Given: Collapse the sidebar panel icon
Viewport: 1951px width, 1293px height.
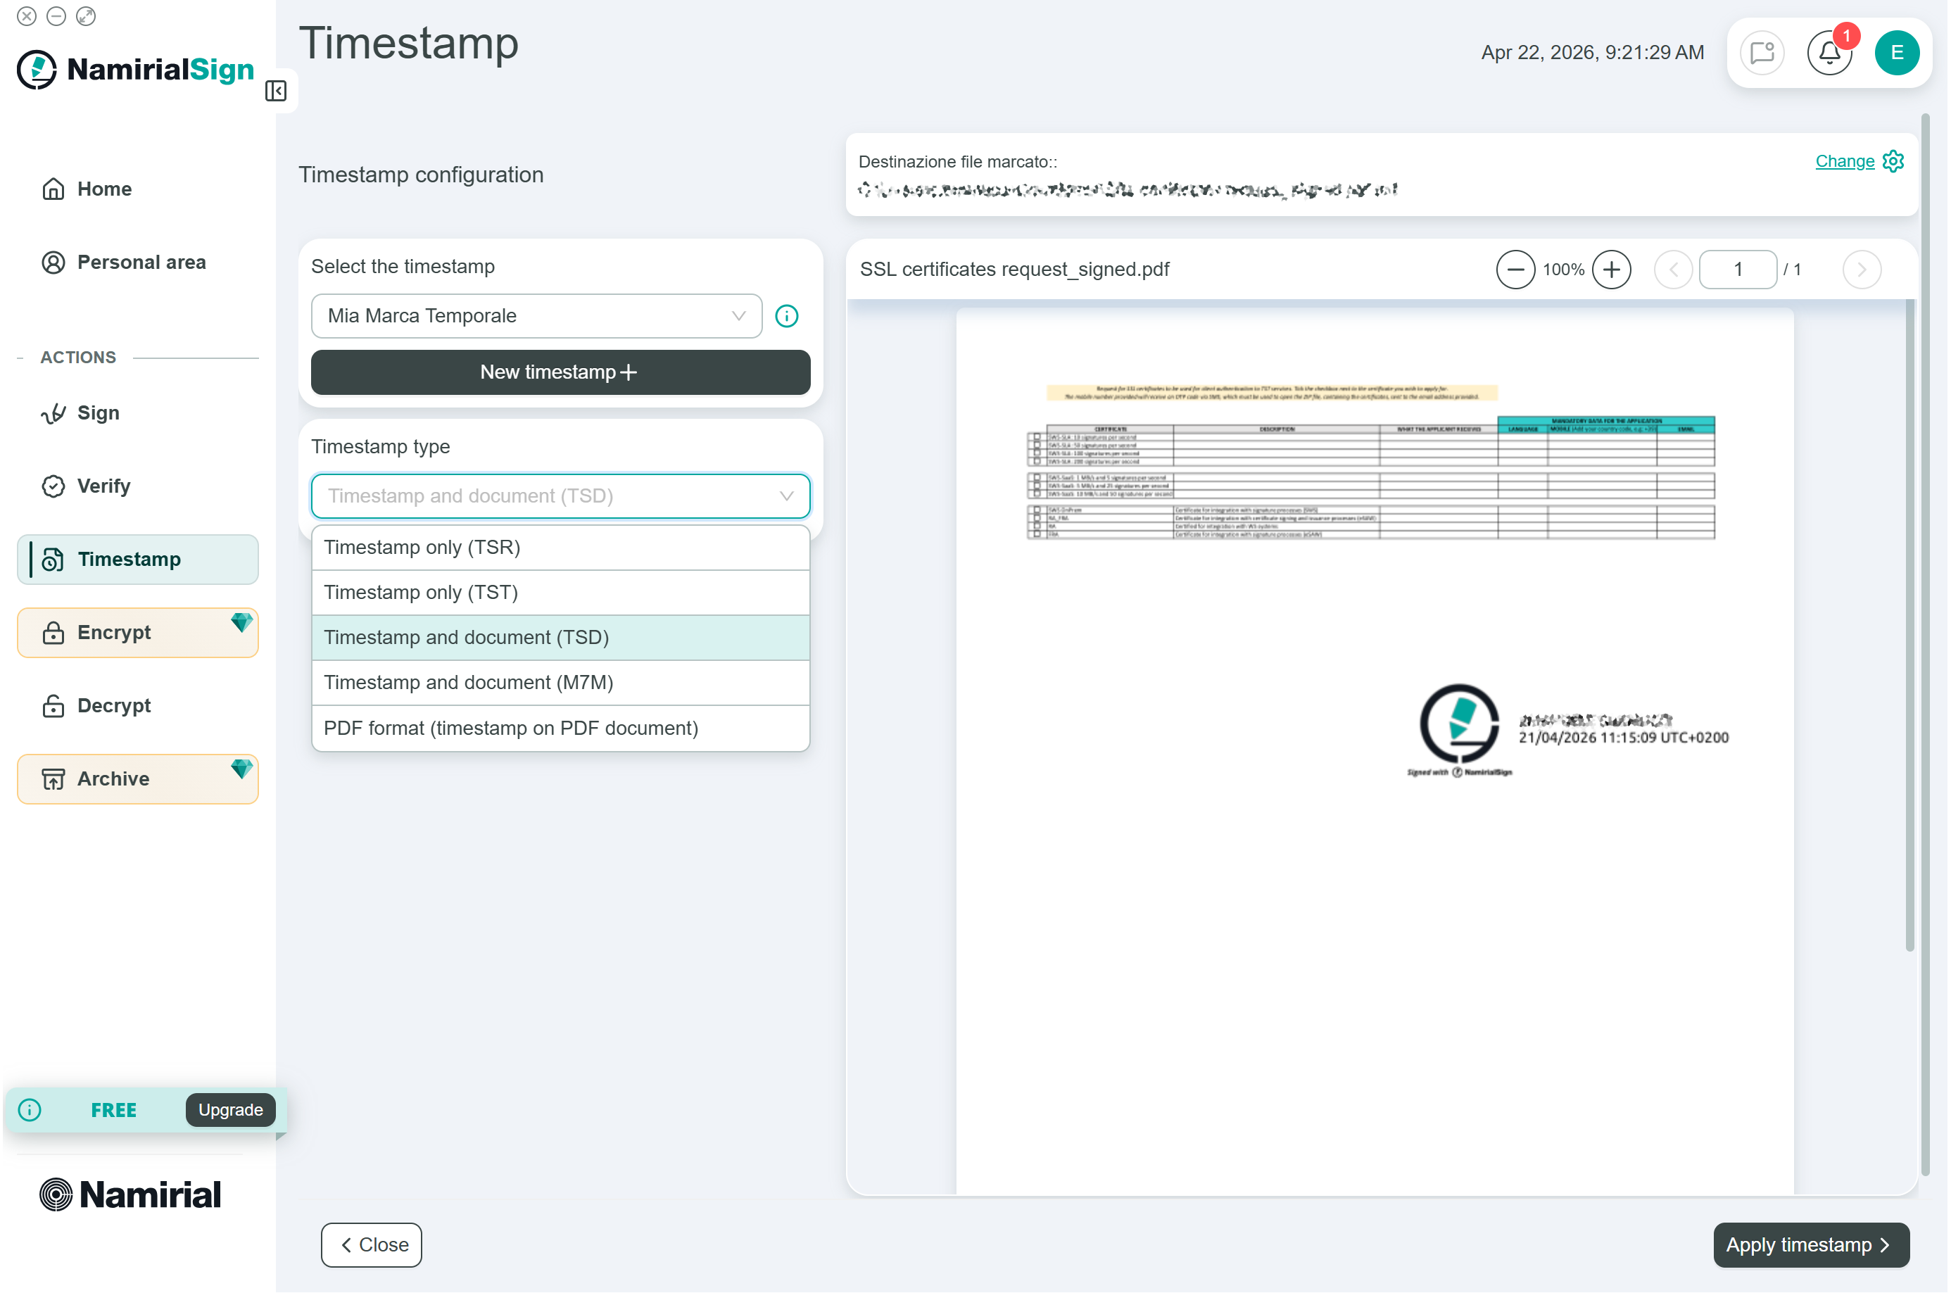Looking at the screenshot, I should [x=276, y=91].
